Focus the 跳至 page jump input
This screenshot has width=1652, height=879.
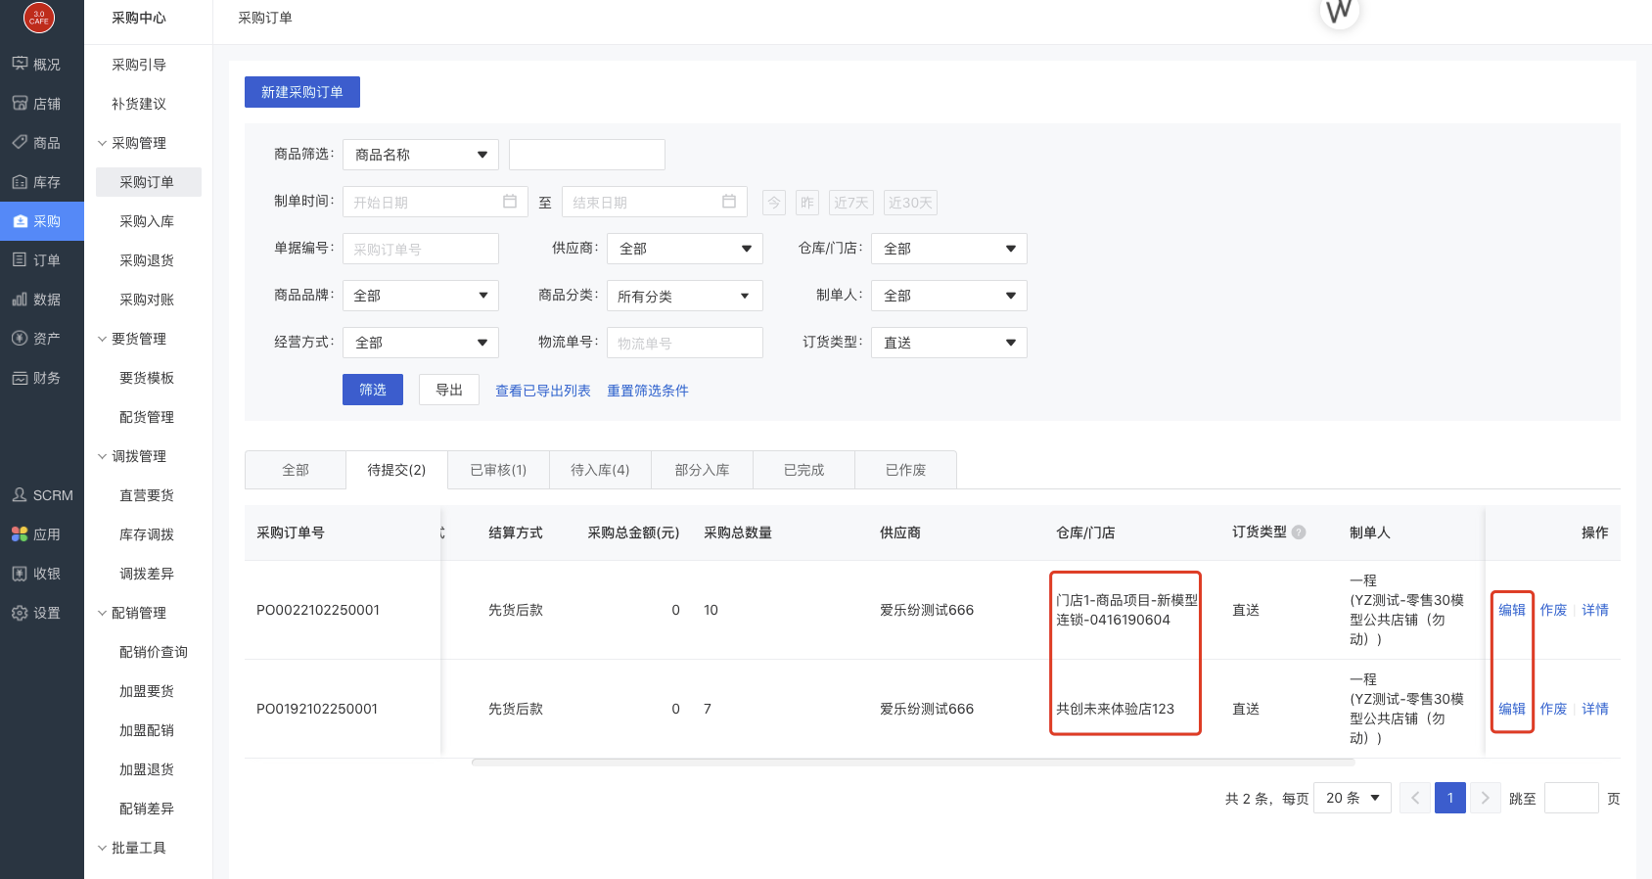1572,798
